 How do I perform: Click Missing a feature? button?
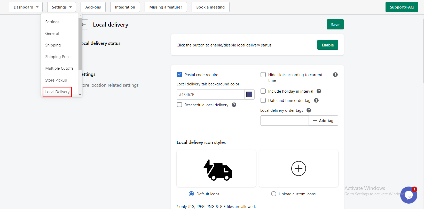[x=166, y=7]
